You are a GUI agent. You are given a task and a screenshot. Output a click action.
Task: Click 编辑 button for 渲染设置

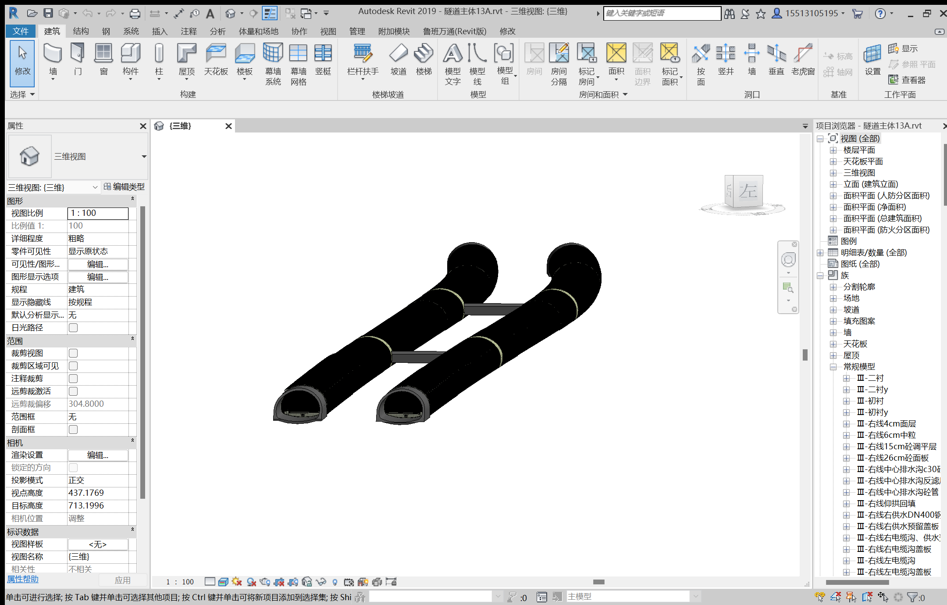click(98, 455)
